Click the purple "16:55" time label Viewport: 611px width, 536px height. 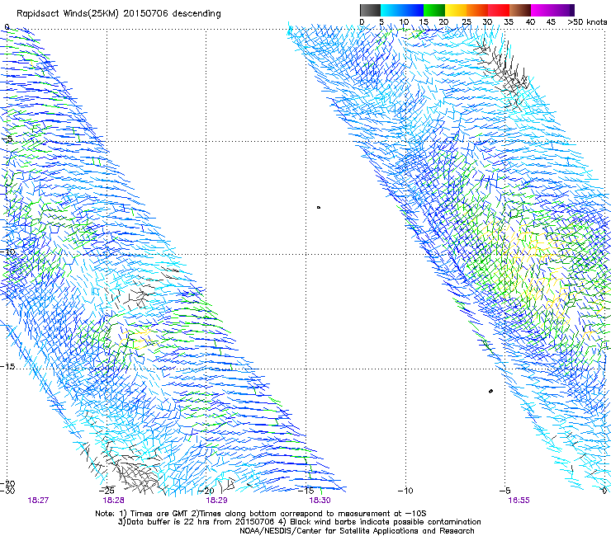tap(519, 501)
